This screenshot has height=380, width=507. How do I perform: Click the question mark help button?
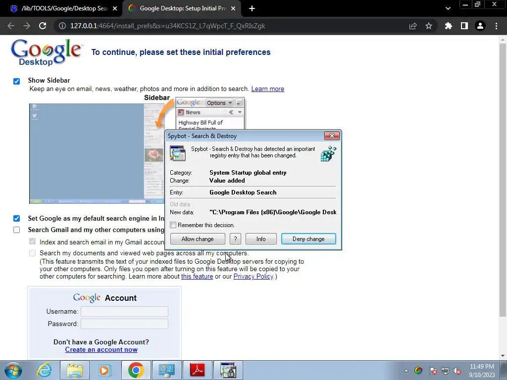pyautogui.click(x=235, y=239)
